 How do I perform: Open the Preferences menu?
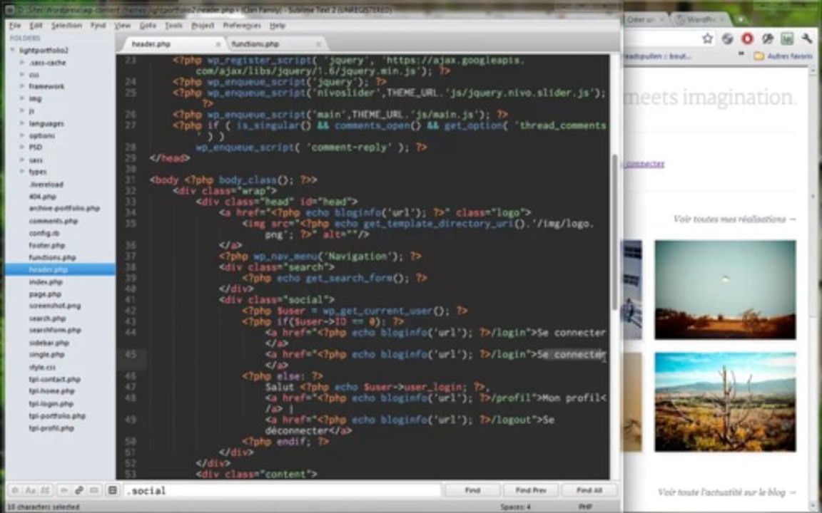click(x=242, y=25)
